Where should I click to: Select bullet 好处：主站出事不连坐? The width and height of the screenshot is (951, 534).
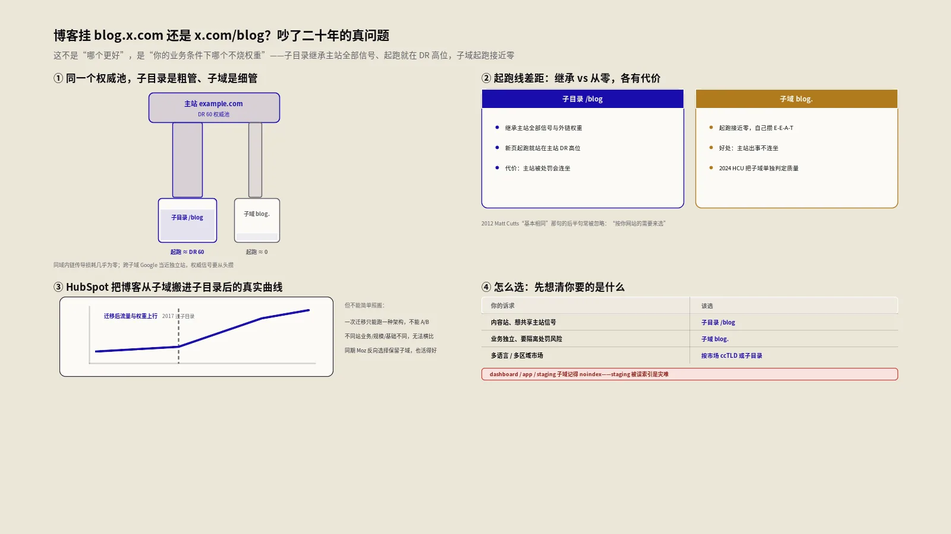coord(748,148)
